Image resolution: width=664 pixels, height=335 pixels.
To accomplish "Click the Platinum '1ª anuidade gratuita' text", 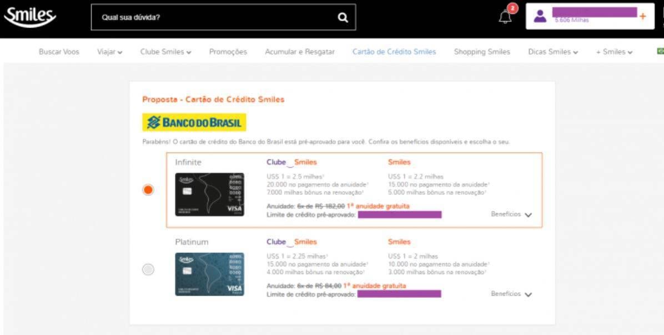I will (x=376, y=286).
